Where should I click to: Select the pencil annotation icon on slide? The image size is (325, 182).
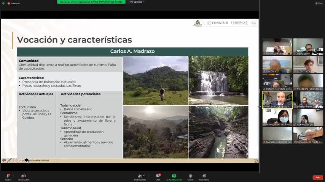pyautogui.click(x=10, y=160)
